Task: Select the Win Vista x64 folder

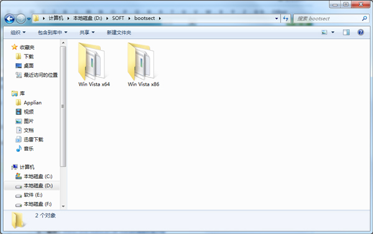Action: (x=94, y=65)
